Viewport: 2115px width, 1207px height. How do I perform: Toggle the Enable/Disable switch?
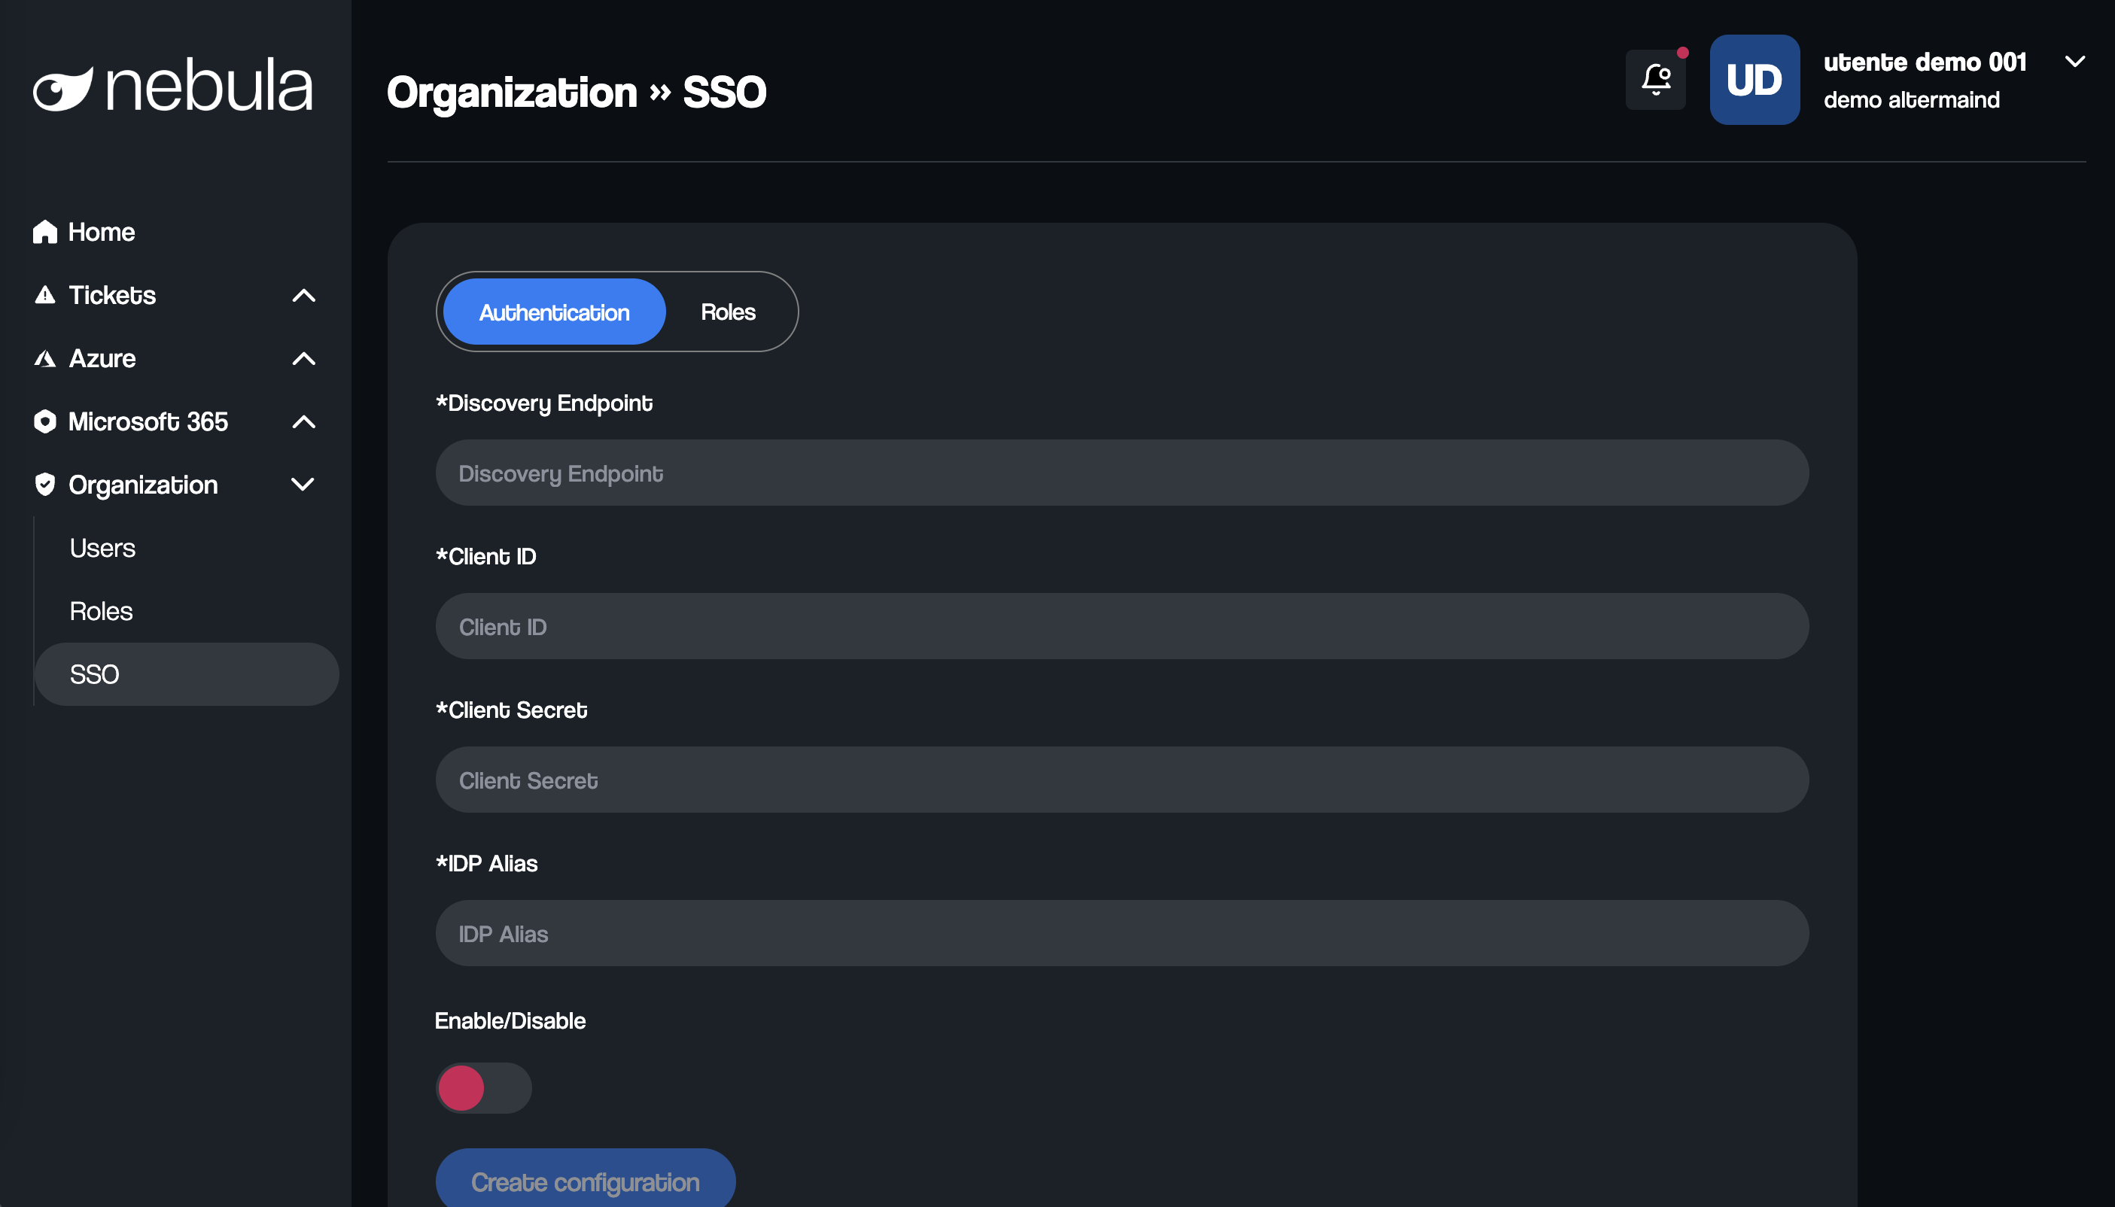[483, 1087]
